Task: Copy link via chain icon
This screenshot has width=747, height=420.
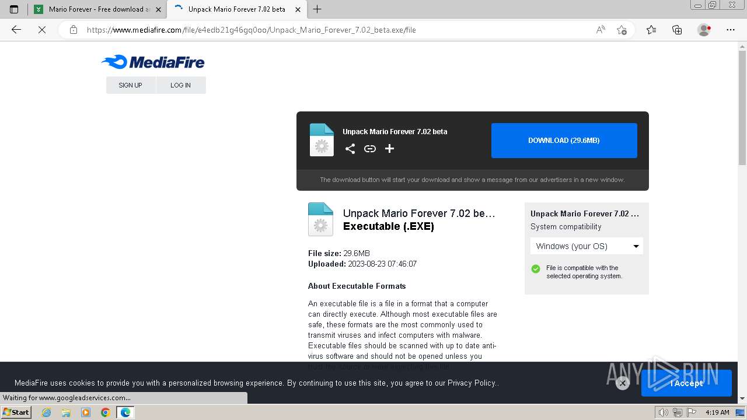Action: tap(370, 149)
